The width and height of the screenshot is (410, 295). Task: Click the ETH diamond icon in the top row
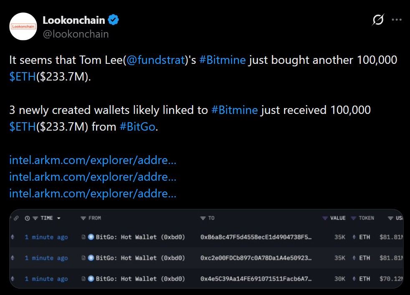click(353, 237)
